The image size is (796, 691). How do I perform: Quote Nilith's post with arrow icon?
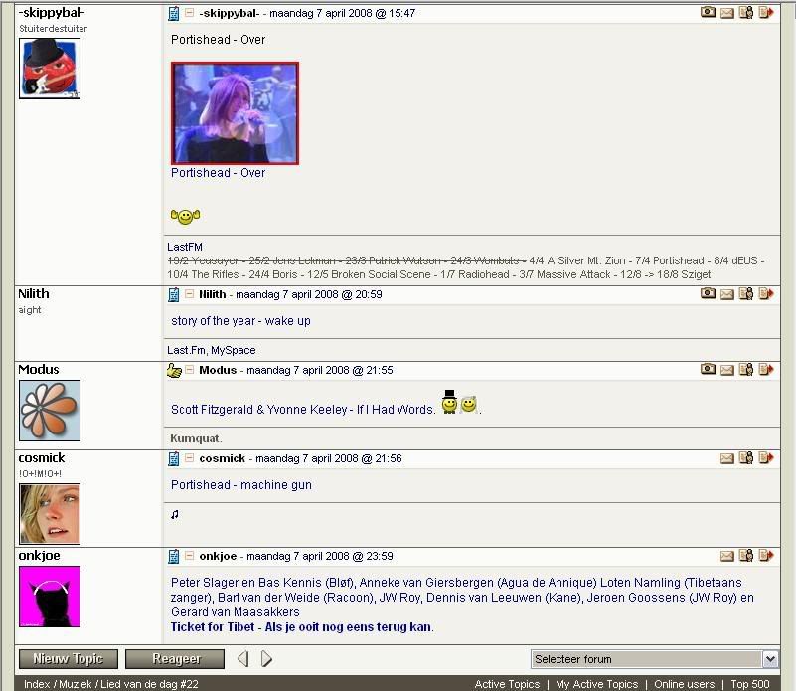[766, 293]
